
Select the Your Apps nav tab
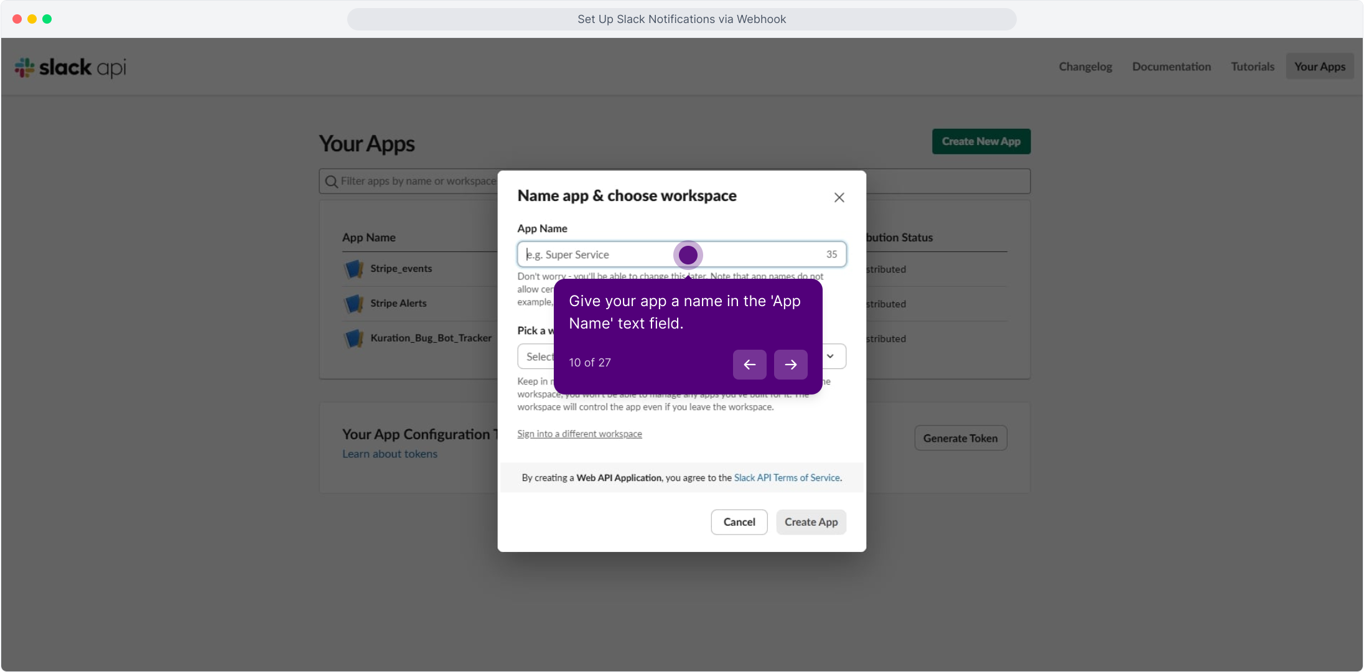point(1320,67)
